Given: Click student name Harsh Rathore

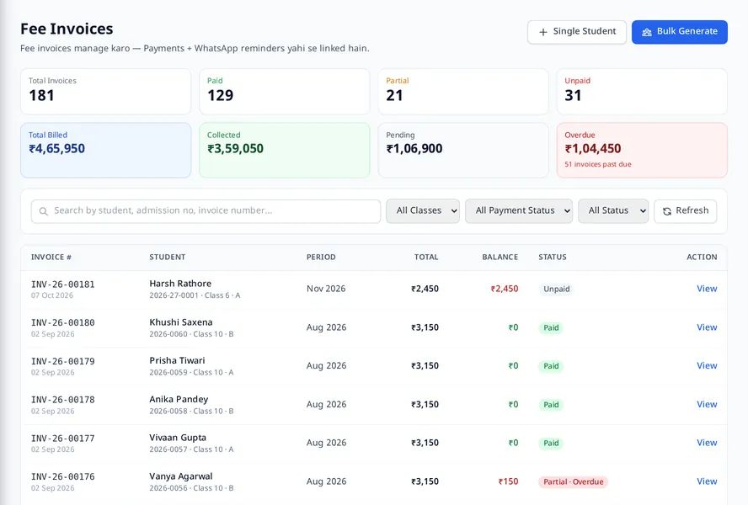Looking at the screenshot, I should pos(180,284).
